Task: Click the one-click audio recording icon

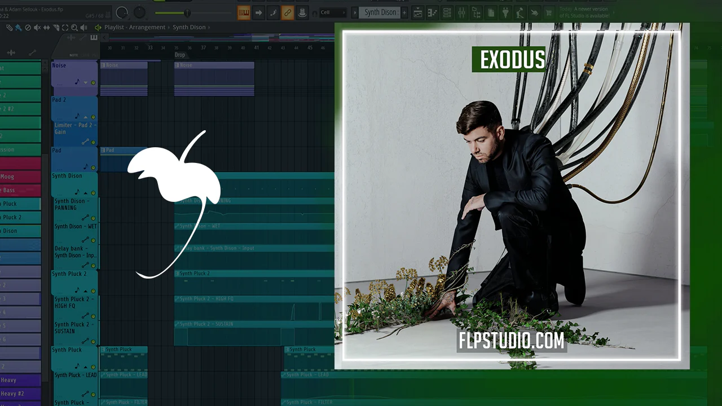Action: coord(535,12)
